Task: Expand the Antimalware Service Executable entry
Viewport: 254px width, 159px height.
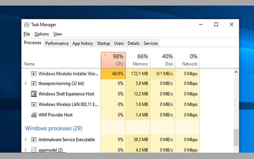Action: [x=26, y=140]
